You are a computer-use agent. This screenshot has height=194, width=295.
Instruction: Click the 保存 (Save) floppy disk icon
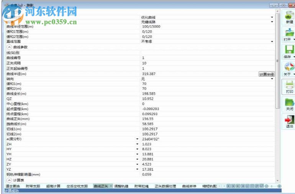[x=289, y=49]
